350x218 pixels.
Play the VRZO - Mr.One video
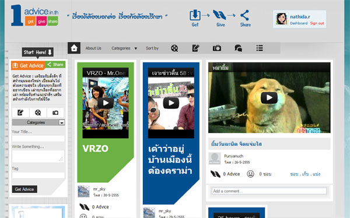pos(106,103)
